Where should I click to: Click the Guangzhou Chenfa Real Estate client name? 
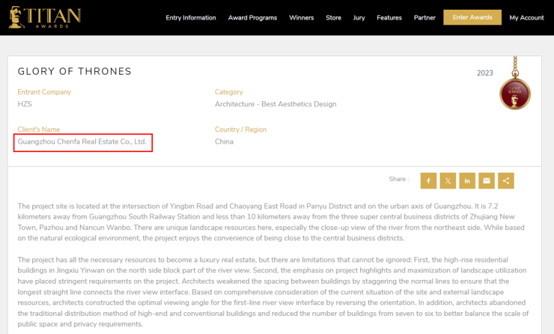82,142
